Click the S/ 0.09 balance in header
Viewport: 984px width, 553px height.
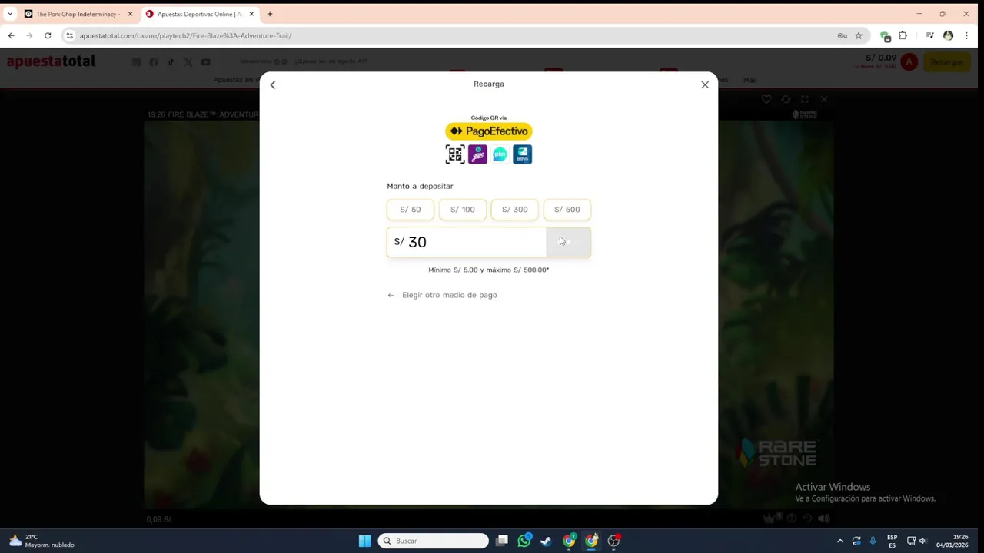881,58
